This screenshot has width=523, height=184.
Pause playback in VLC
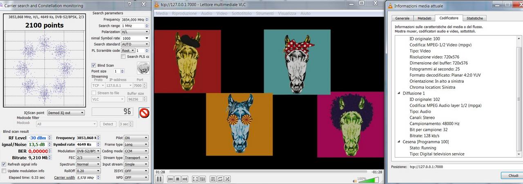159,179
